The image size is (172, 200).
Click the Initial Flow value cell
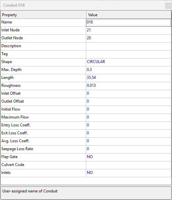pos(129,110)
